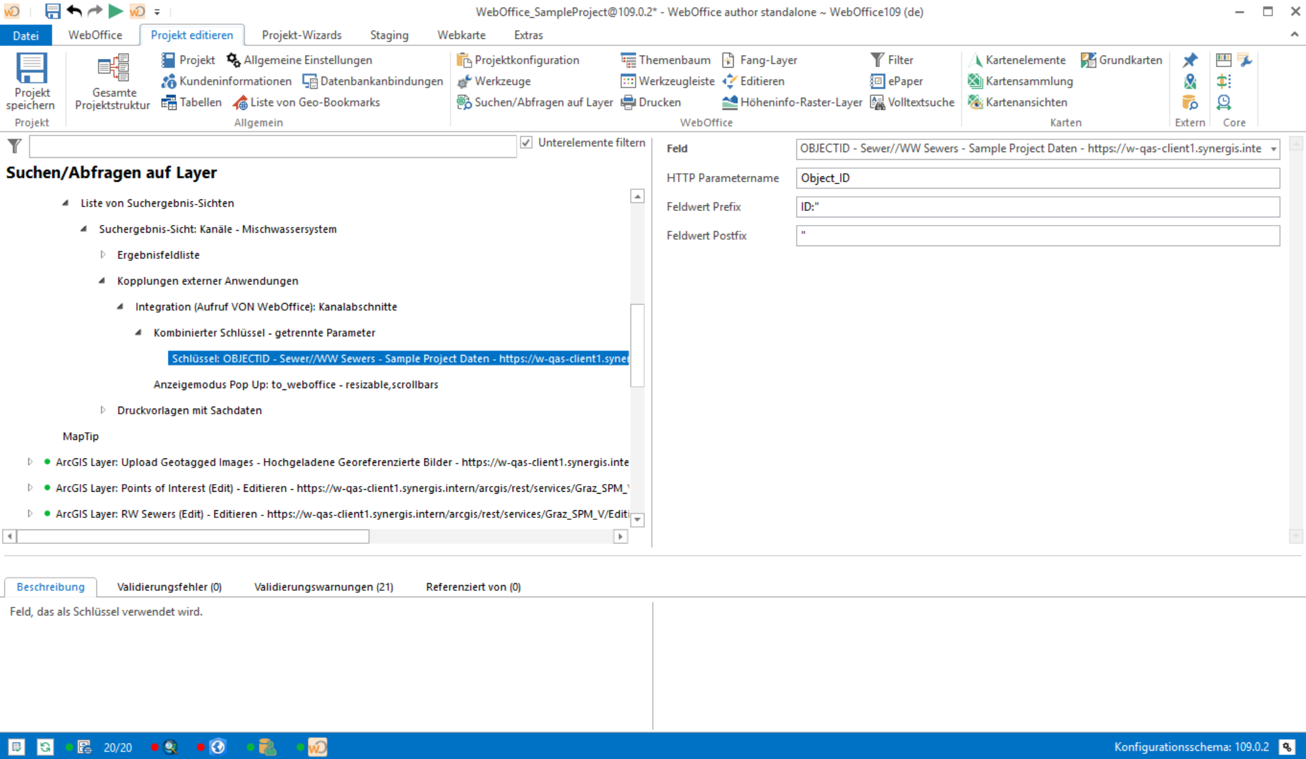Expand Druckvorlagen mit Sachdaten node
Viewport: 1306px width, 759px height.
tap(103, 410)
